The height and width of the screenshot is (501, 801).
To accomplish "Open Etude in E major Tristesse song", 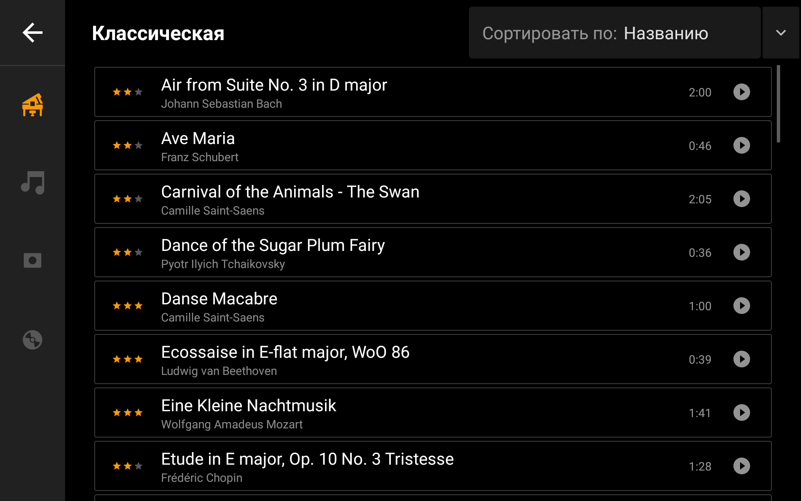I will click(433, 466).
